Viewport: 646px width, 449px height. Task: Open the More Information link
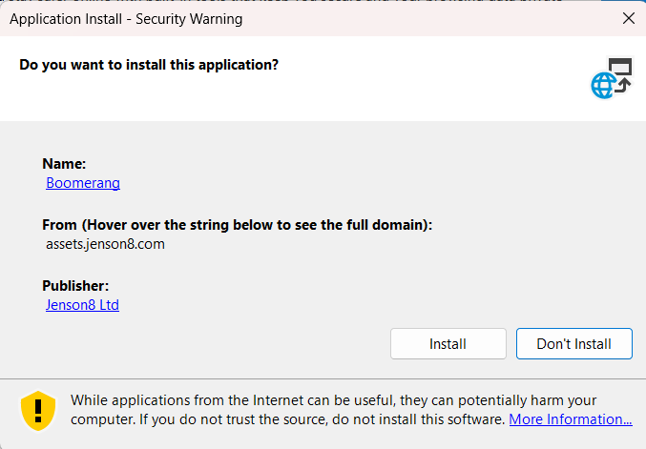point(571,418)
